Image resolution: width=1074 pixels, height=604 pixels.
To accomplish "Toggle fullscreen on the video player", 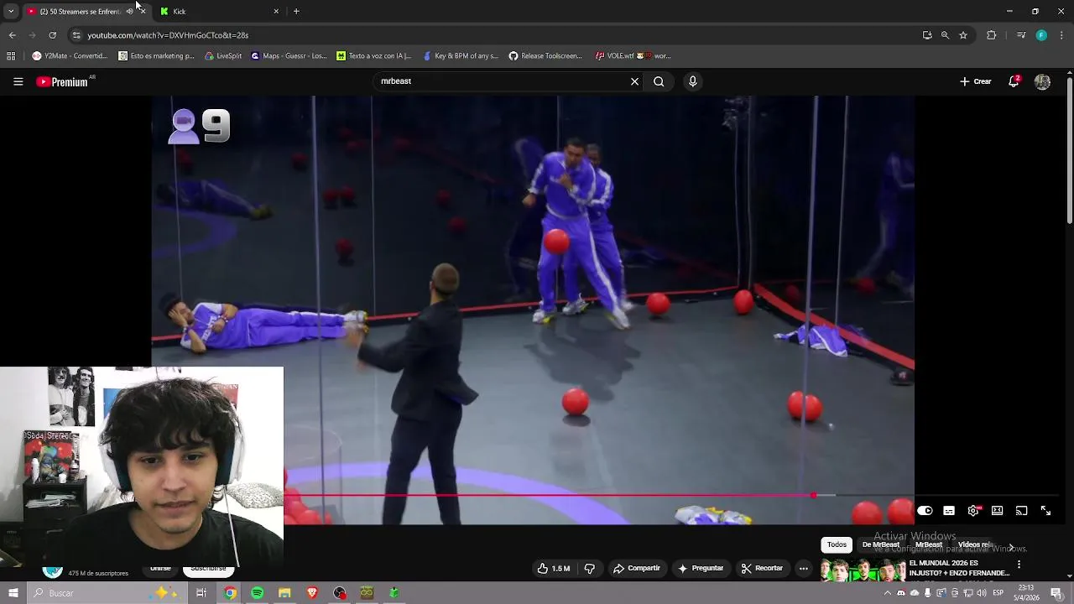I will [1045, 511].
